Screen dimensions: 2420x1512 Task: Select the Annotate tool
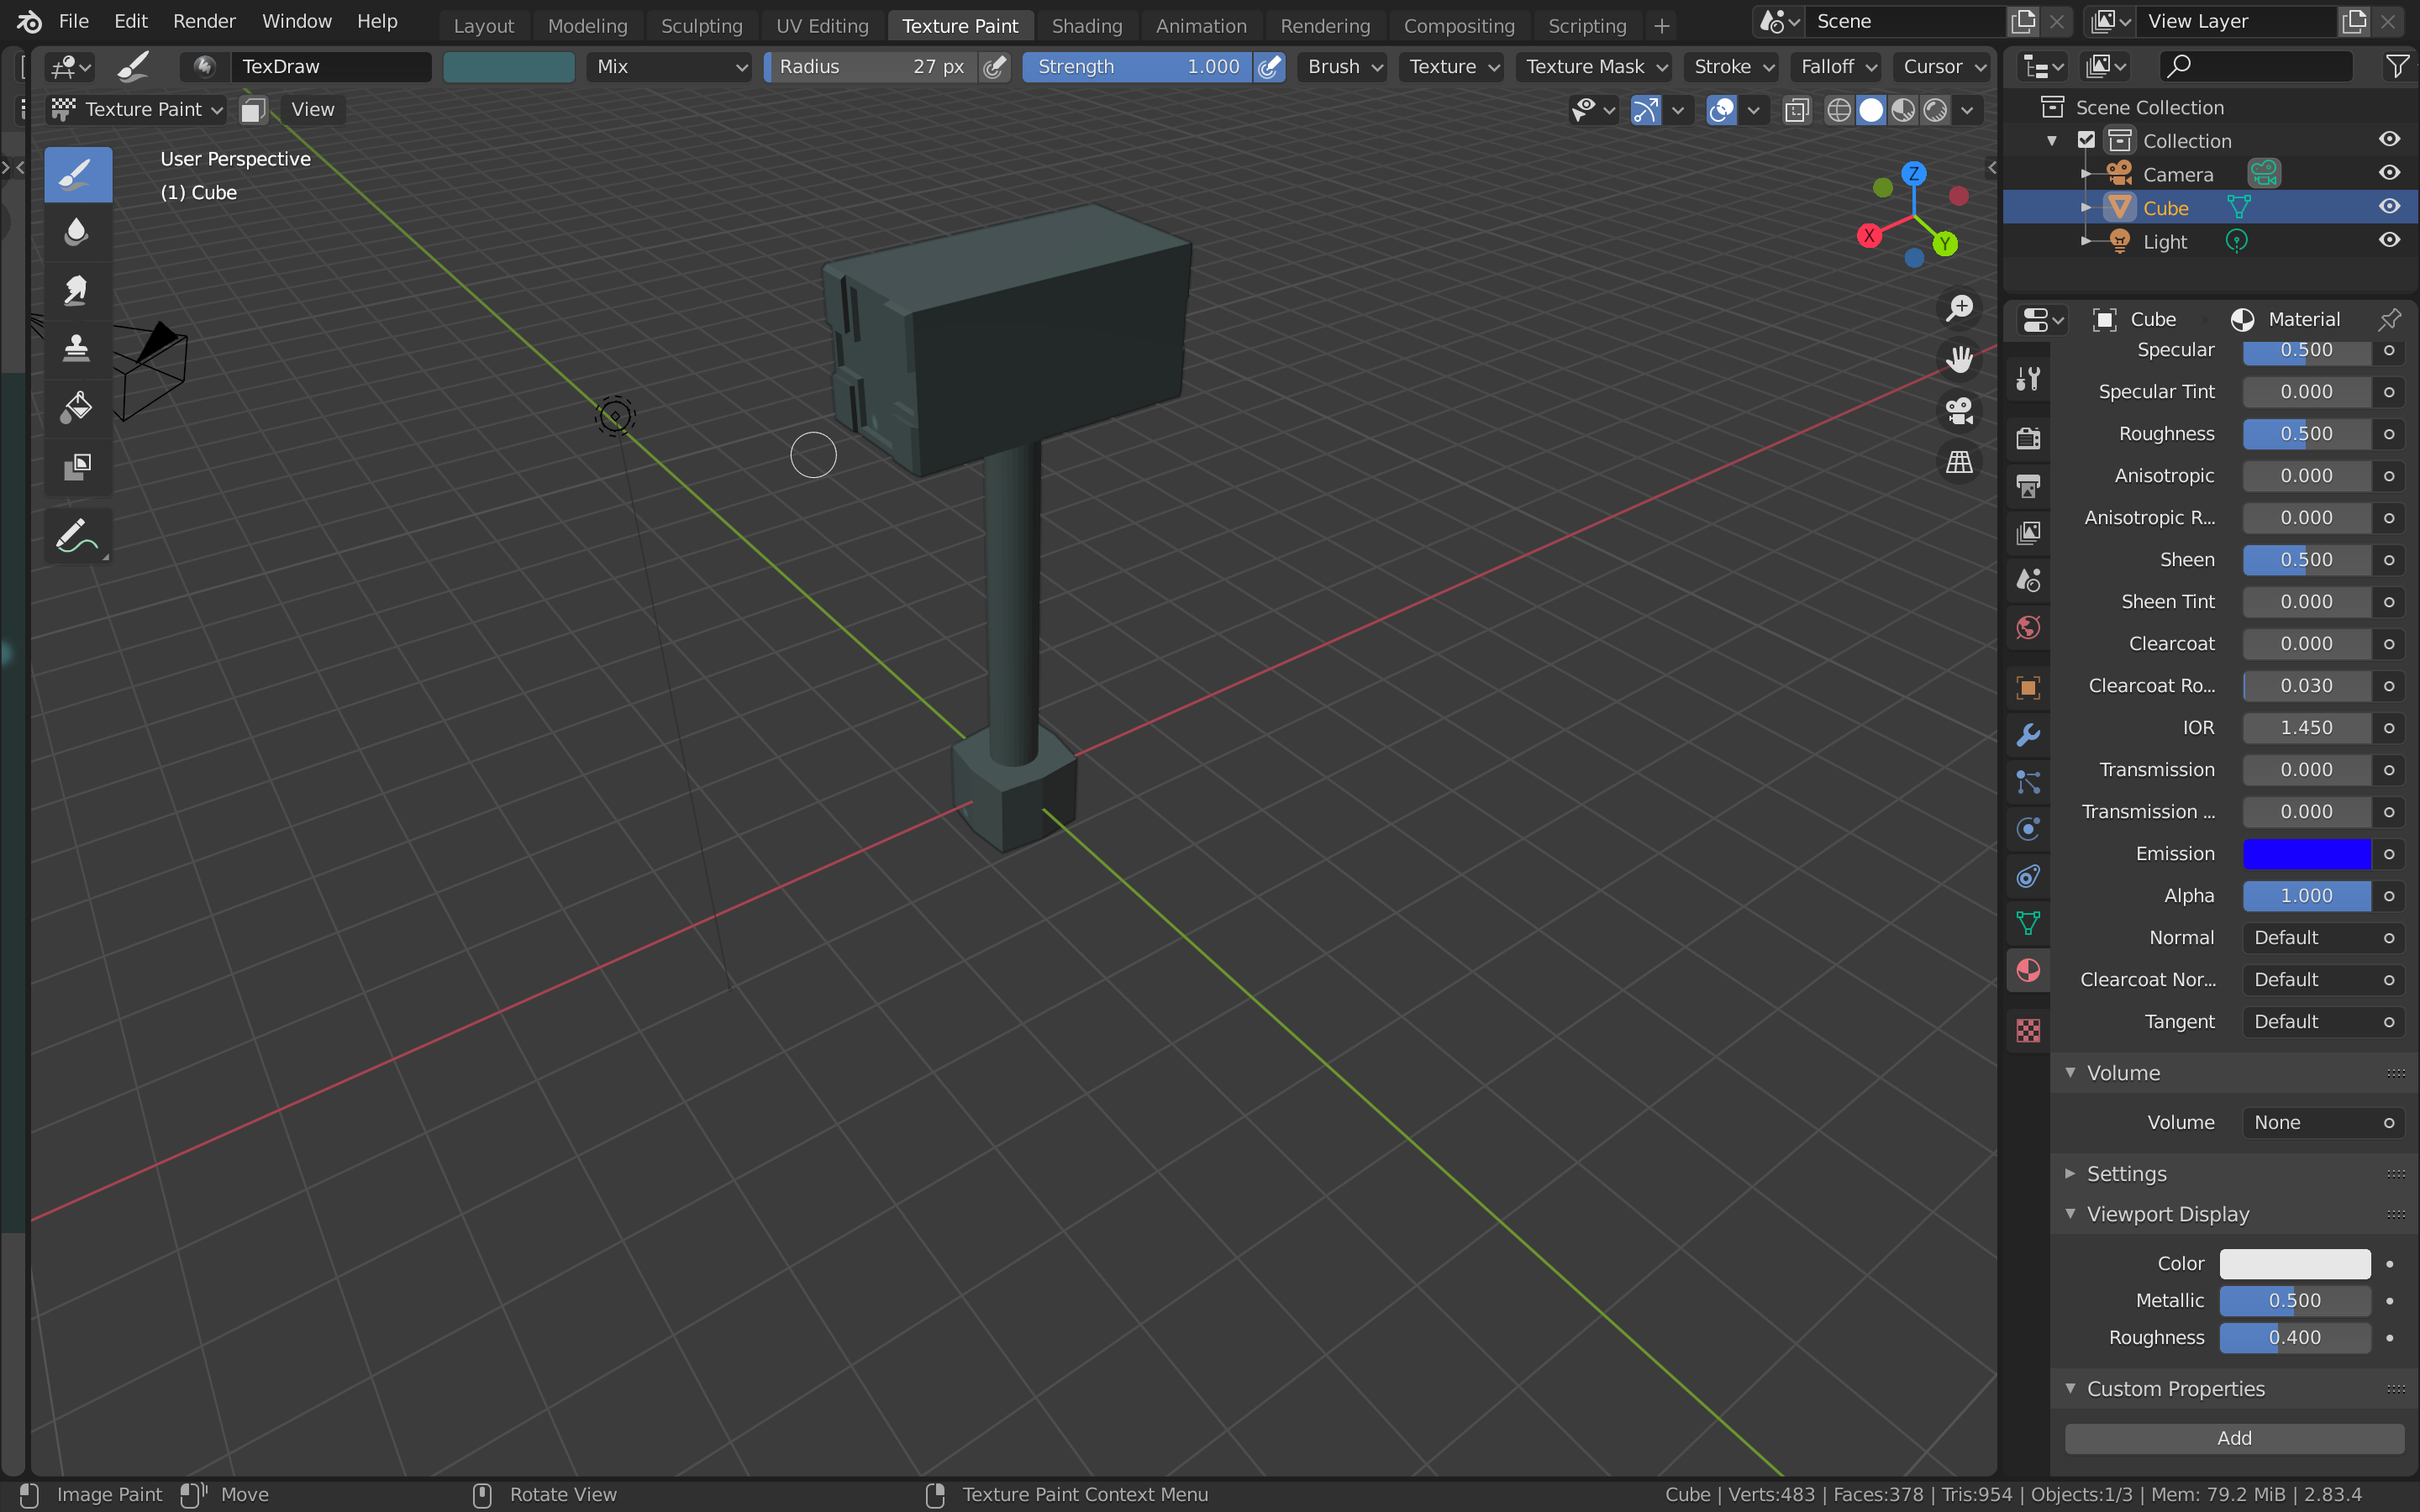(77, 537)
